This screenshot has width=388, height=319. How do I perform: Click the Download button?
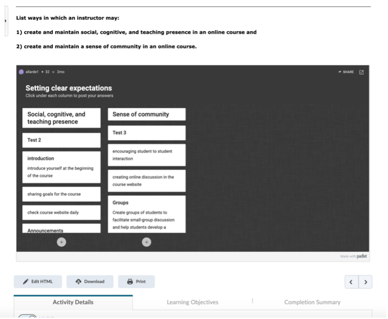90,282
